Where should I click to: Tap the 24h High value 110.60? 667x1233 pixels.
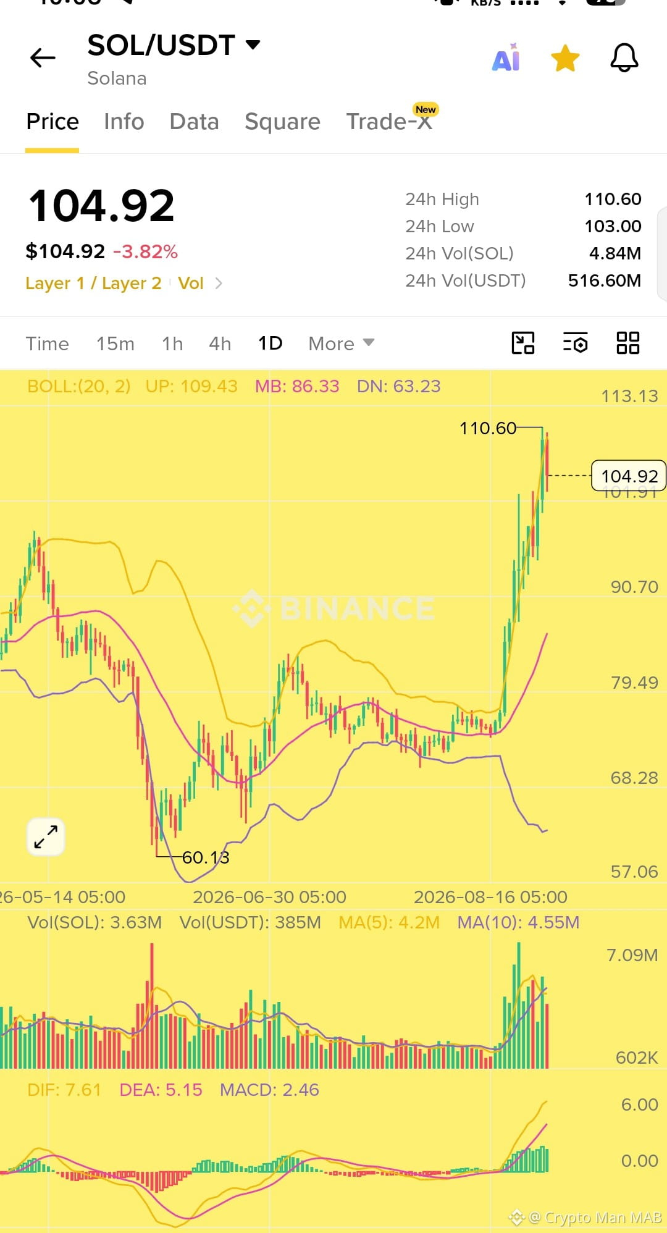tap(613, 199)
